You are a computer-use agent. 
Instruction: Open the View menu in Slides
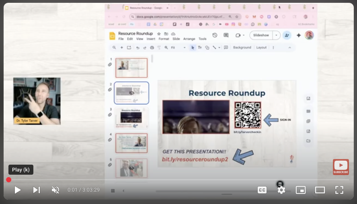tap(140, 39)
